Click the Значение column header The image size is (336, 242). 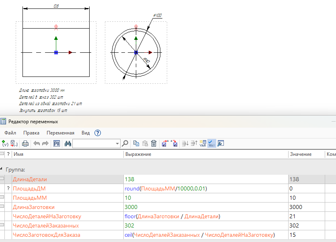pyautogui.click(x=300, y=154)
